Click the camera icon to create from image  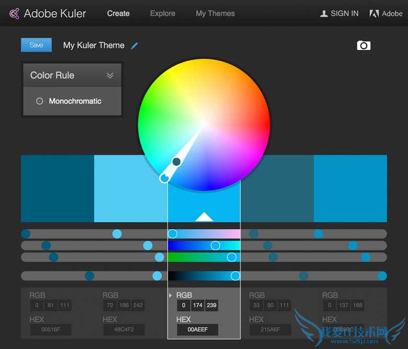(x=364, y=46)
